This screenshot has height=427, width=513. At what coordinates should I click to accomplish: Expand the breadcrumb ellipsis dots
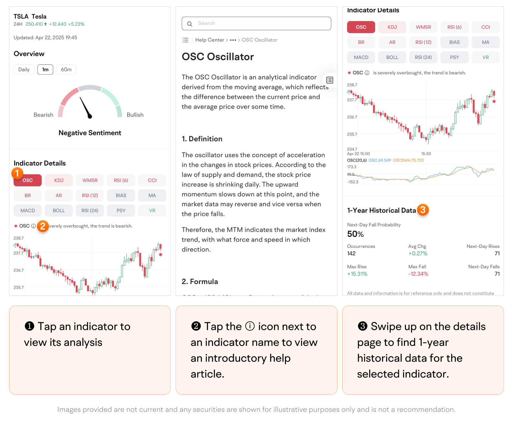point(233,40)
